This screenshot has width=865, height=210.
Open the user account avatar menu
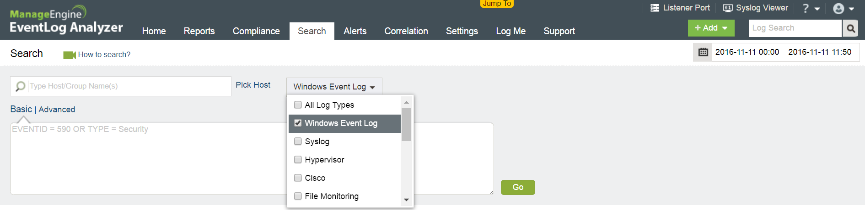838,8
